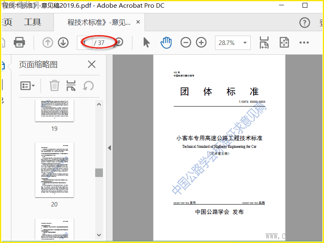Image resolution: width=324 pixels, height=243 pixels.
Task: Close the 页面缩略图 panel
Action: (x=92, y=64)
